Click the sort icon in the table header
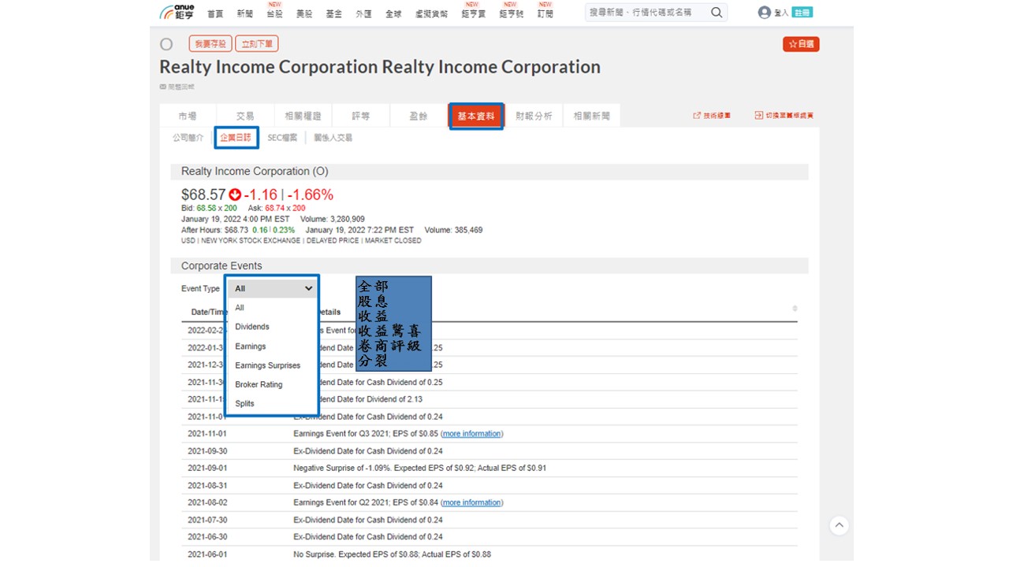1009x567 pixels. click(x=795, y=308)
